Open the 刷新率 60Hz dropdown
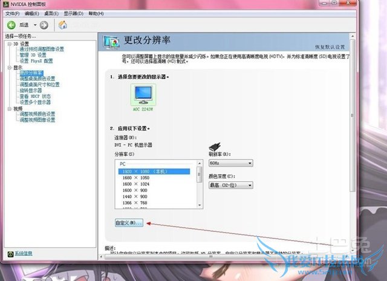This screenshot has width=387, height=281. tap(231, 163)
